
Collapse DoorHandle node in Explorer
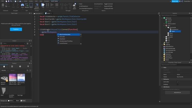tap(166, 28)
